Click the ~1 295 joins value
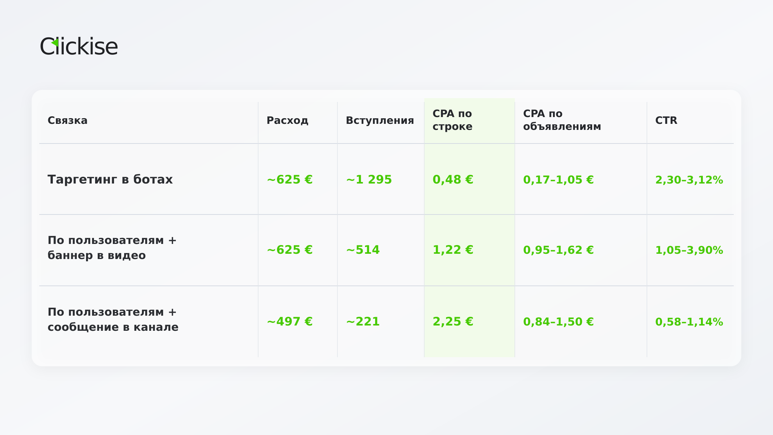Image resolution: width=773 pixels, height=435 pixels. click(369, 179)
